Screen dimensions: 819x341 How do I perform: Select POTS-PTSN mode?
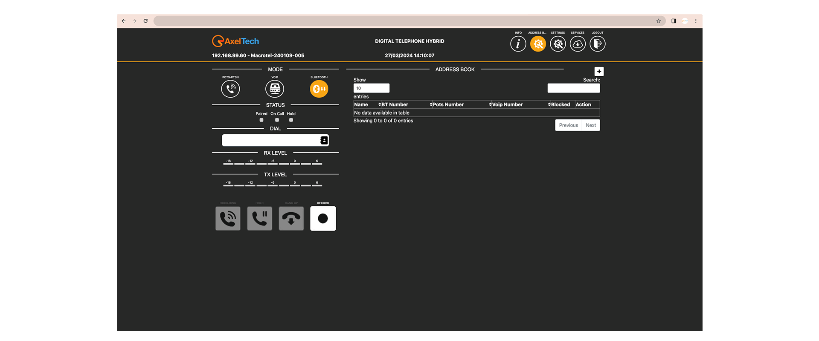230,89
